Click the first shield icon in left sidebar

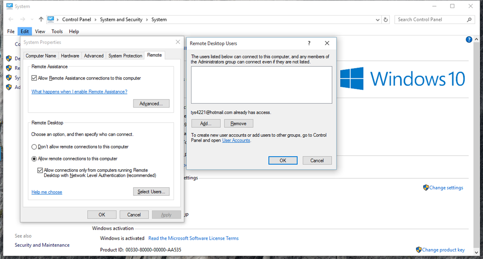9,58
